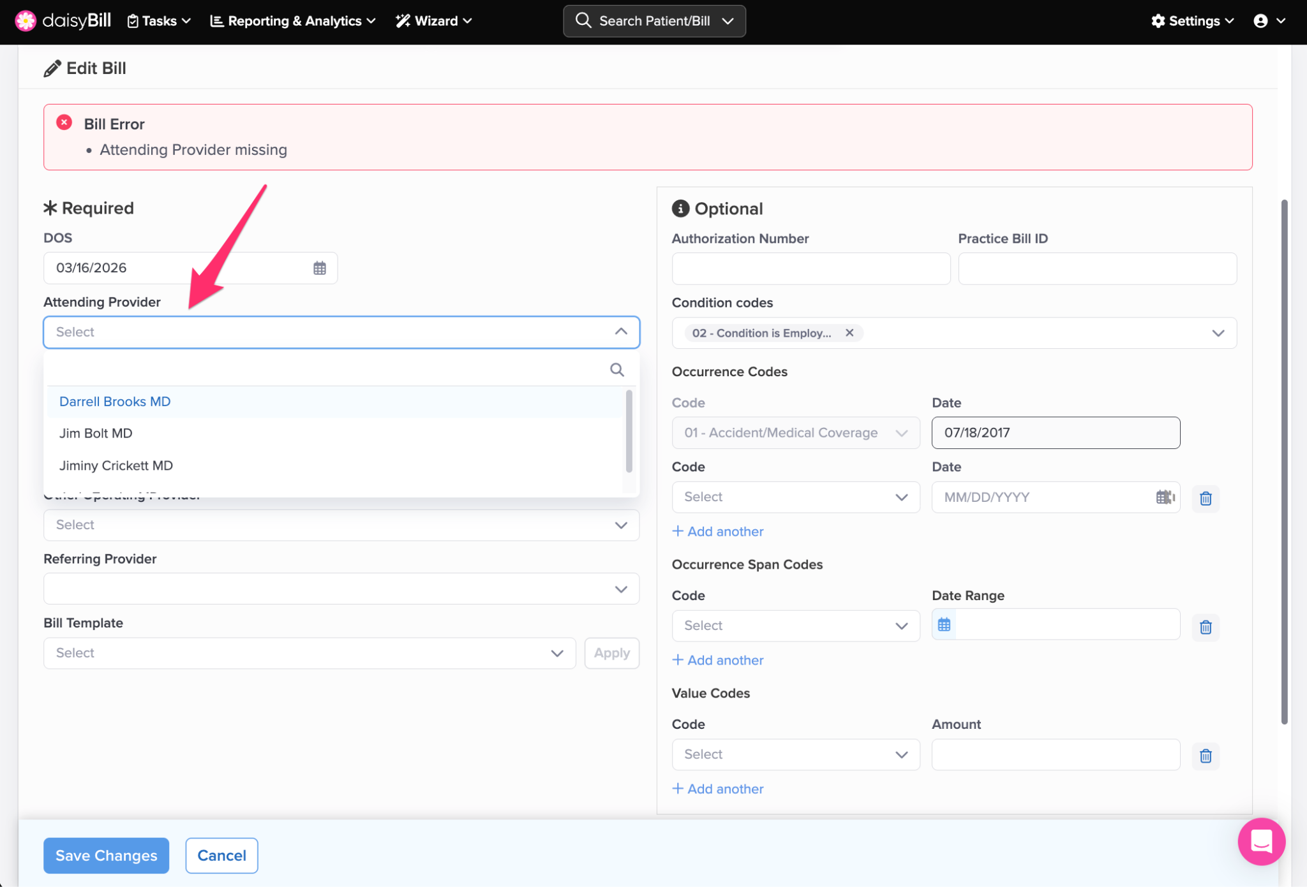Click the Save Changes button
1307x887 pixels.
[x=106, y=856]
